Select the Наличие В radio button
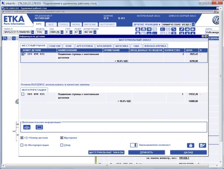The width and height of the screenshot is (224, 169). pos(105,18)
